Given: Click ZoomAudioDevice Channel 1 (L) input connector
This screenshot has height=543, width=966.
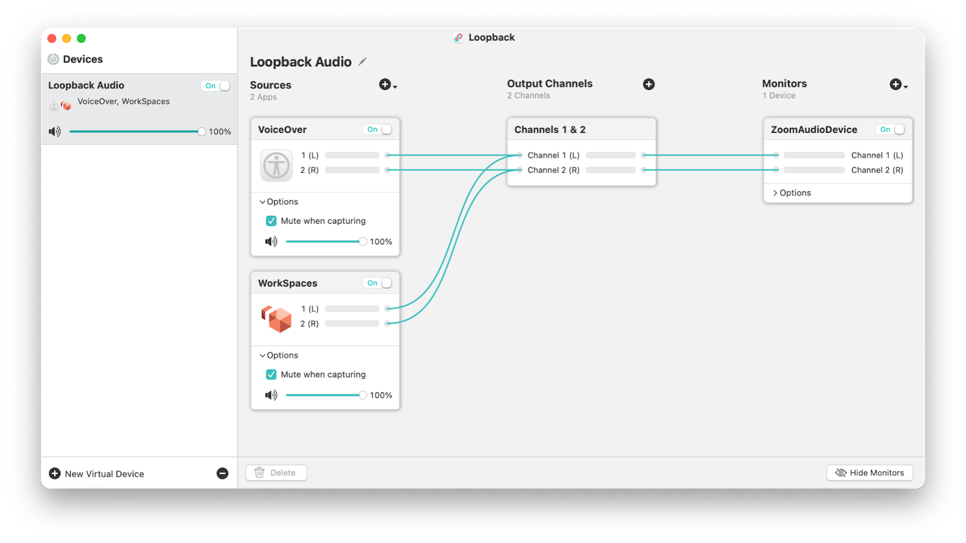Looking at the screenshot, I should pyautogui.click(x=776, y=155).
